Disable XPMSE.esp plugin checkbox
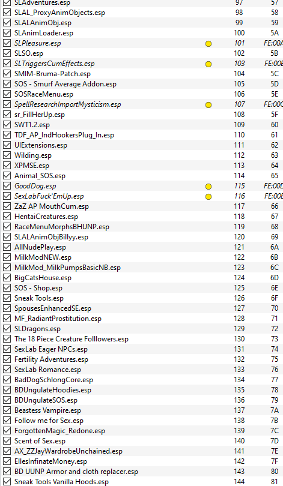 [7, 166]
